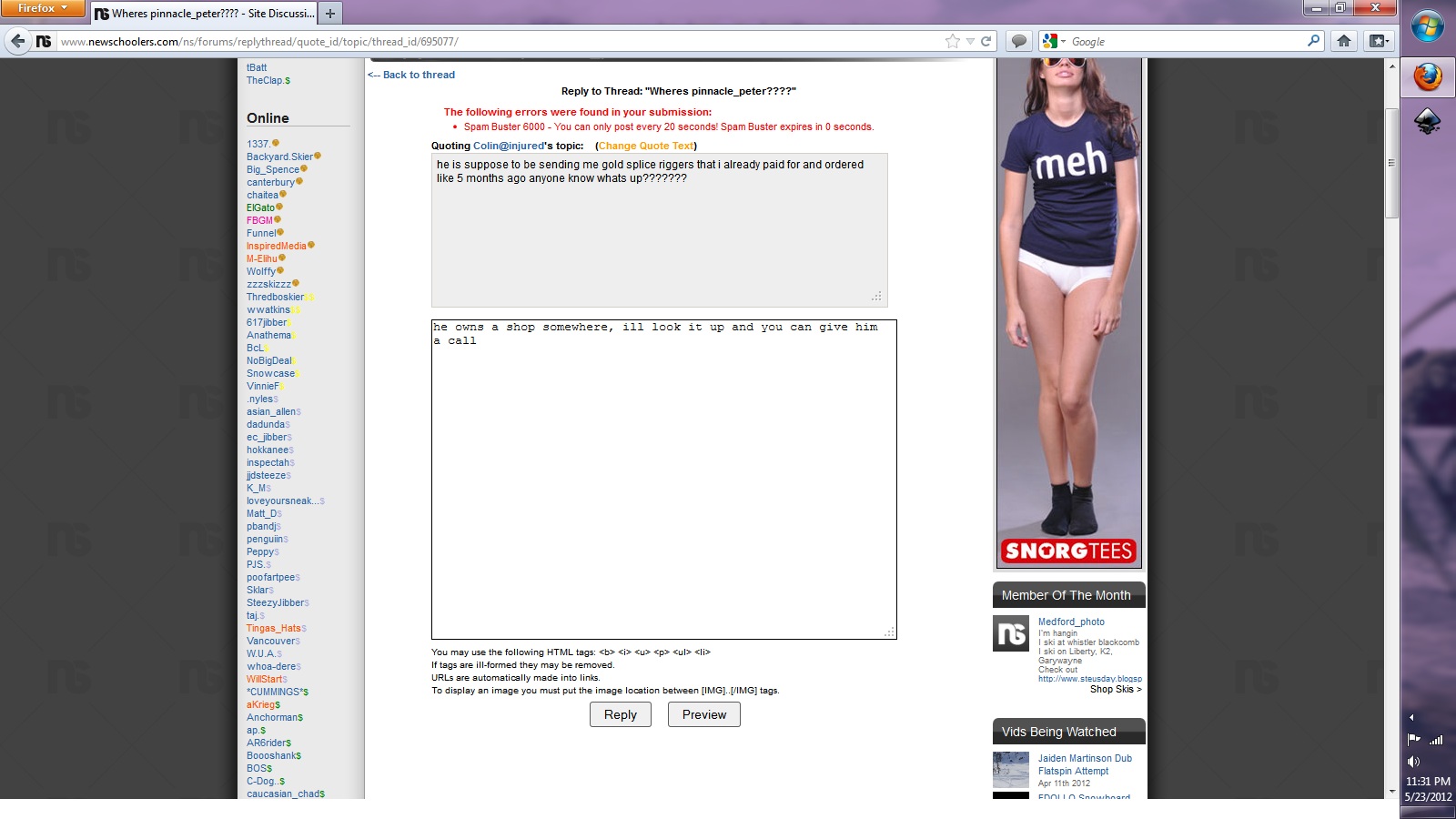The image size is (1456, 819).
Task: Click the chat bubble icon in toolbar
Action: 1019,41
